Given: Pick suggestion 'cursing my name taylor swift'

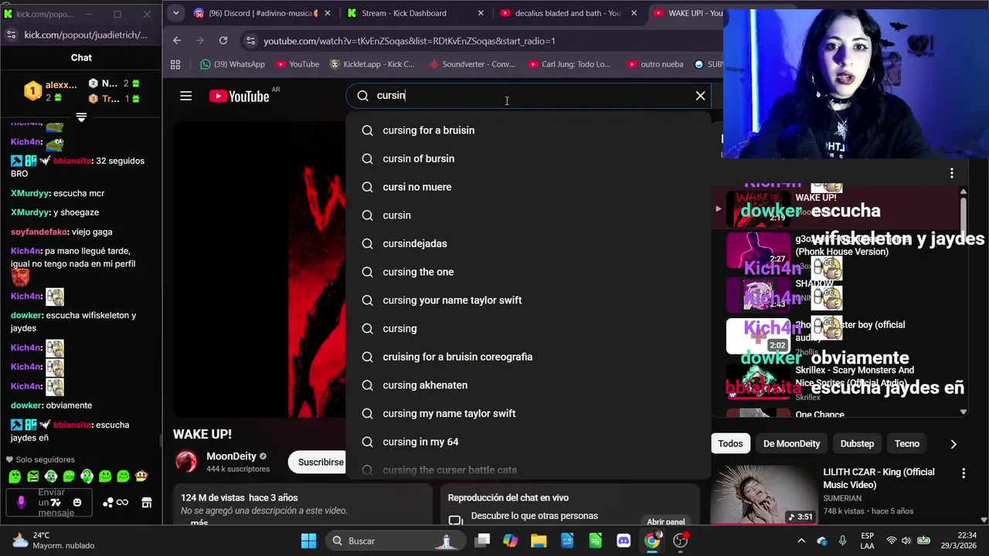Looking at the screenshot, I should [528, 413].
